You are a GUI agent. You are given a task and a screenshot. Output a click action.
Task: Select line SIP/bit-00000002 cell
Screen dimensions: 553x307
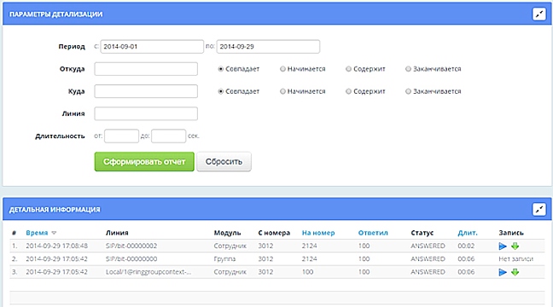click(x=131, y=246)
